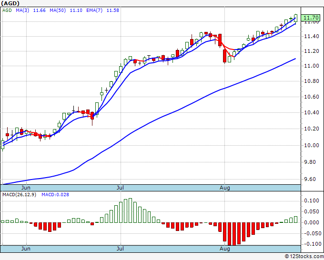Click the MACD(26,12,9) indicator label

(19, 195)
